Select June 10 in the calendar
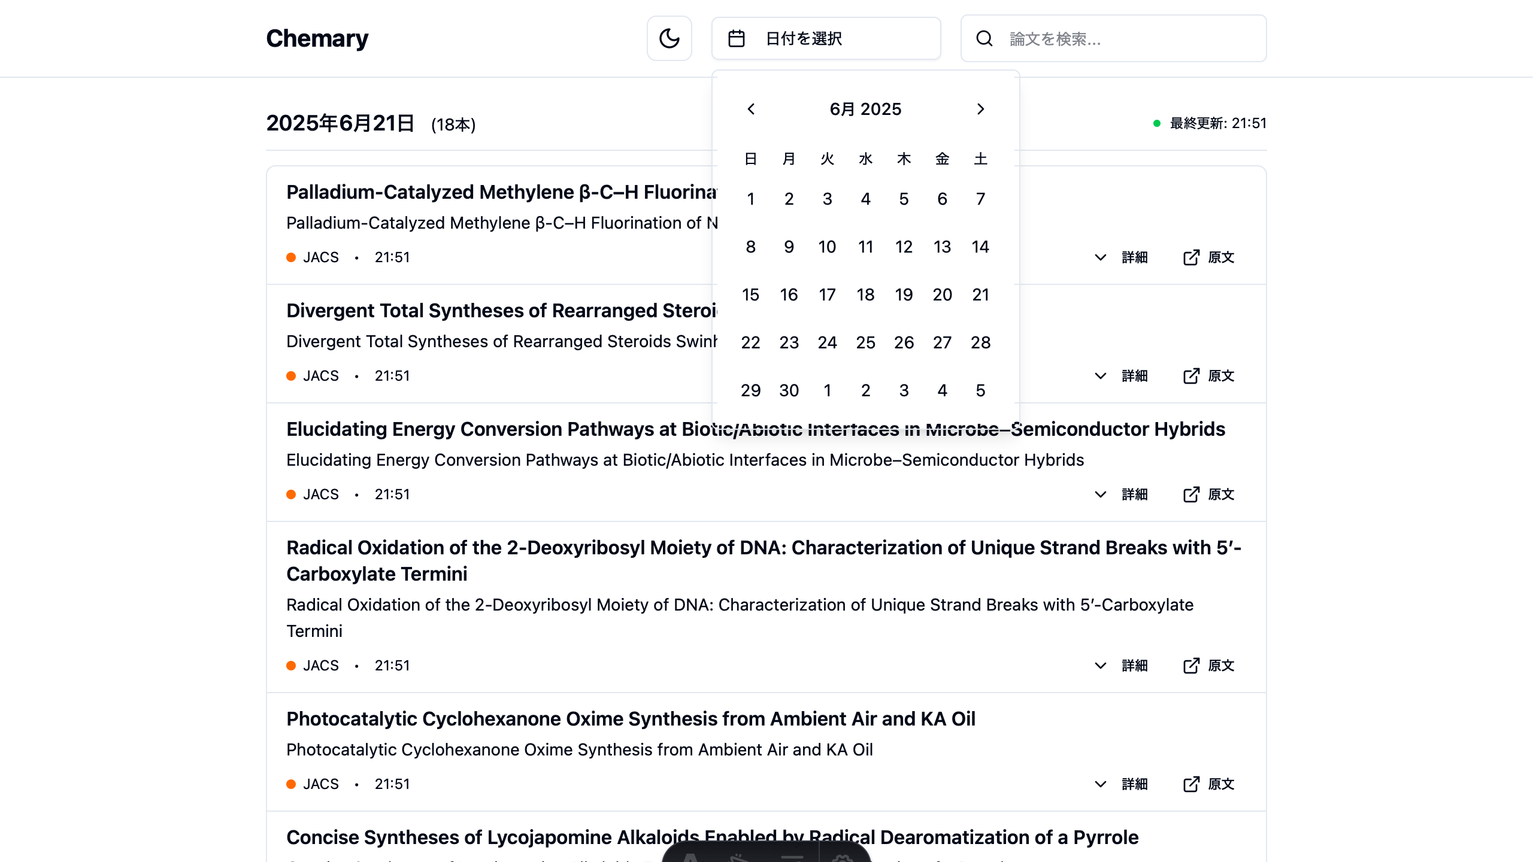Viewport: 1533px width, 862px height. 827,247
